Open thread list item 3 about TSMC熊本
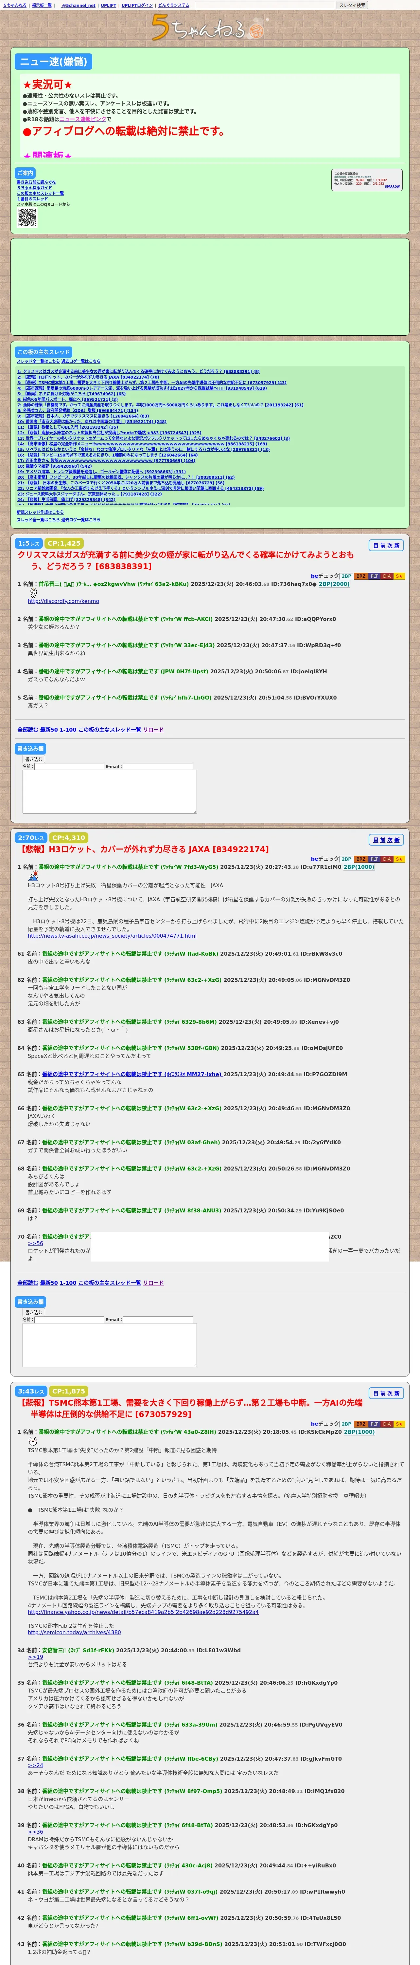The image size is (420, 1965). pos(152,383)
